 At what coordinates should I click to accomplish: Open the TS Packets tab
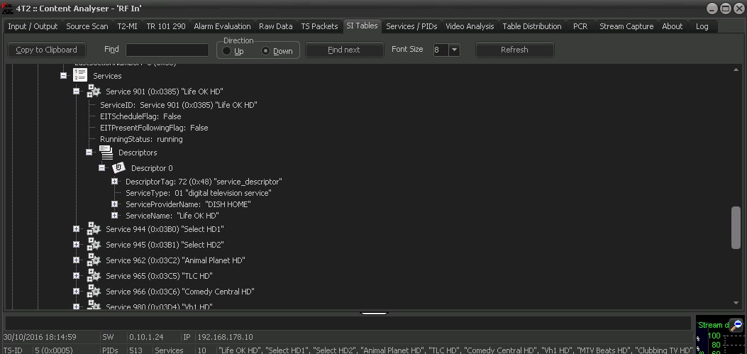319,27
